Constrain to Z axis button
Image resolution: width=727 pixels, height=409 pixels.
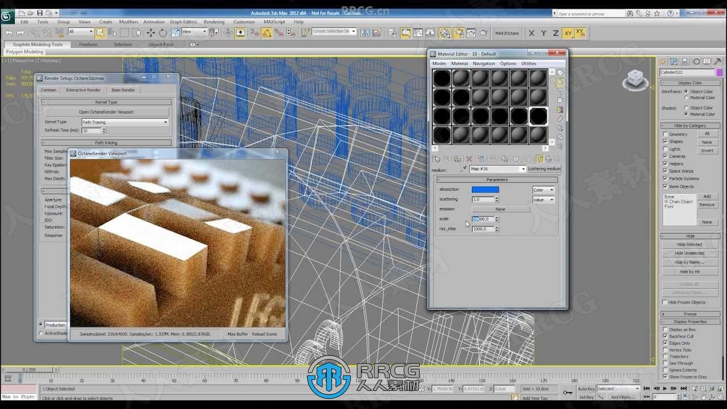[555, 33]
